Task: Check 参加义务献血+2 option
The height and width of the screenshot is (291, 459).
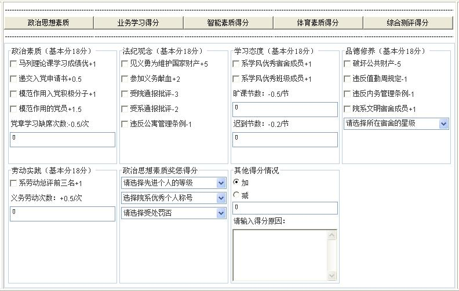Action: [x=125, y=79]
